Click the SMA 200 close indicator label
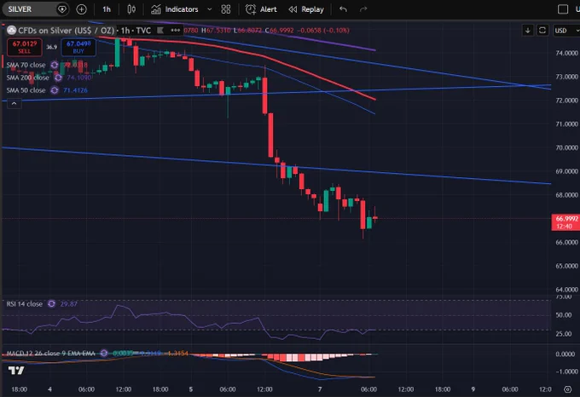Viewport: 580px width, 397px height. pos(28,78)
